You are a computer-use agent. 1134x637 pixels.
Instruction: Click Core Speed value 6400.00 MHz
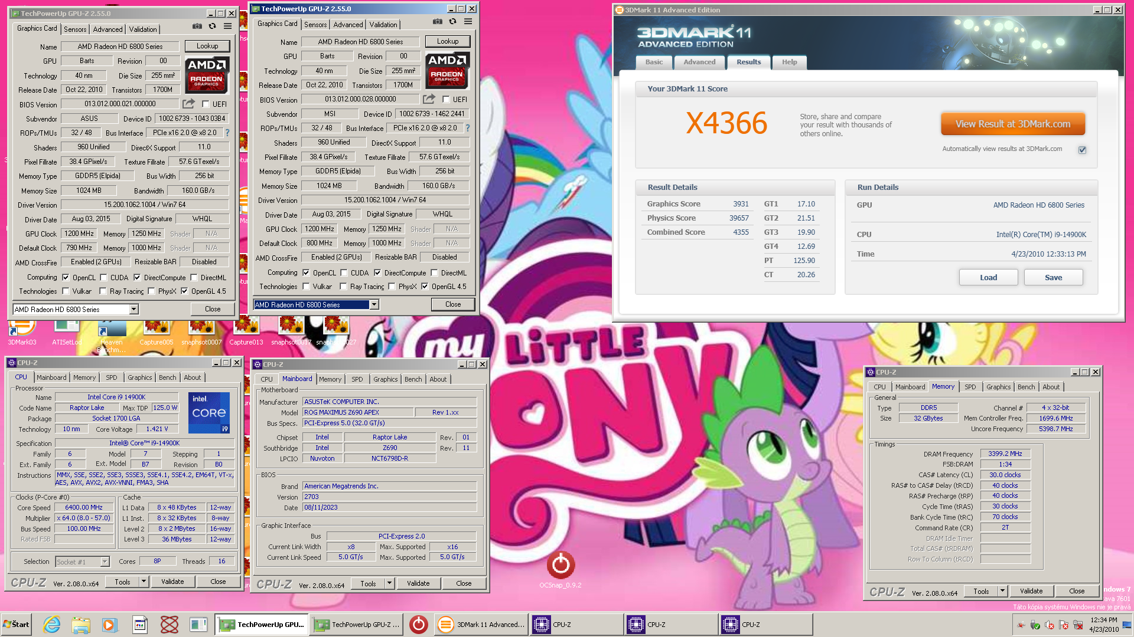tap(84, 507)
